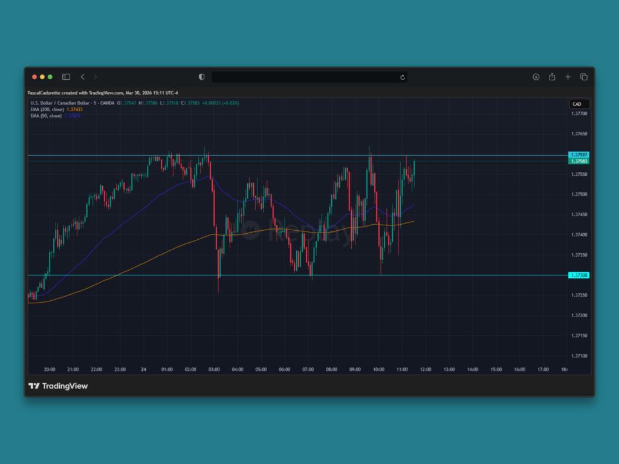Click the page reload icon

tap(402, 77)
